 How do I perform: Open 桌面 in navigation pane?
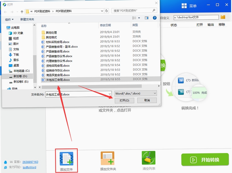(14, 65)
